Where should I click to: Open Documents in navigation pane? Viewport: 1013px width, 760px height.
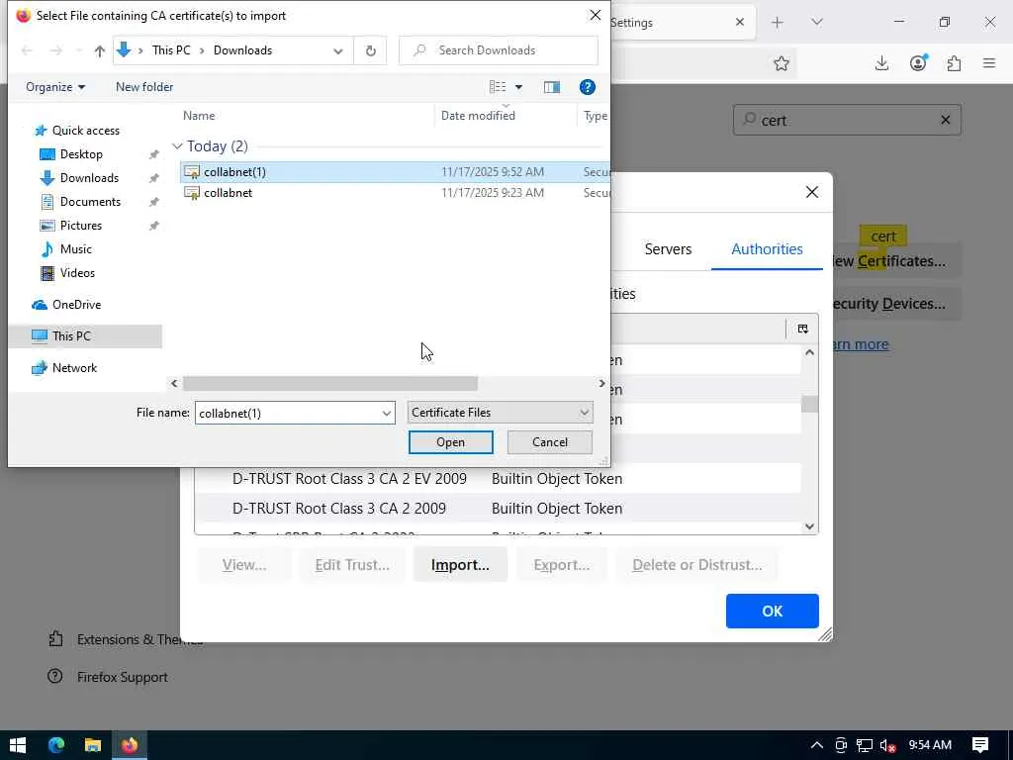pyautogui.click(x=90, y=202)
